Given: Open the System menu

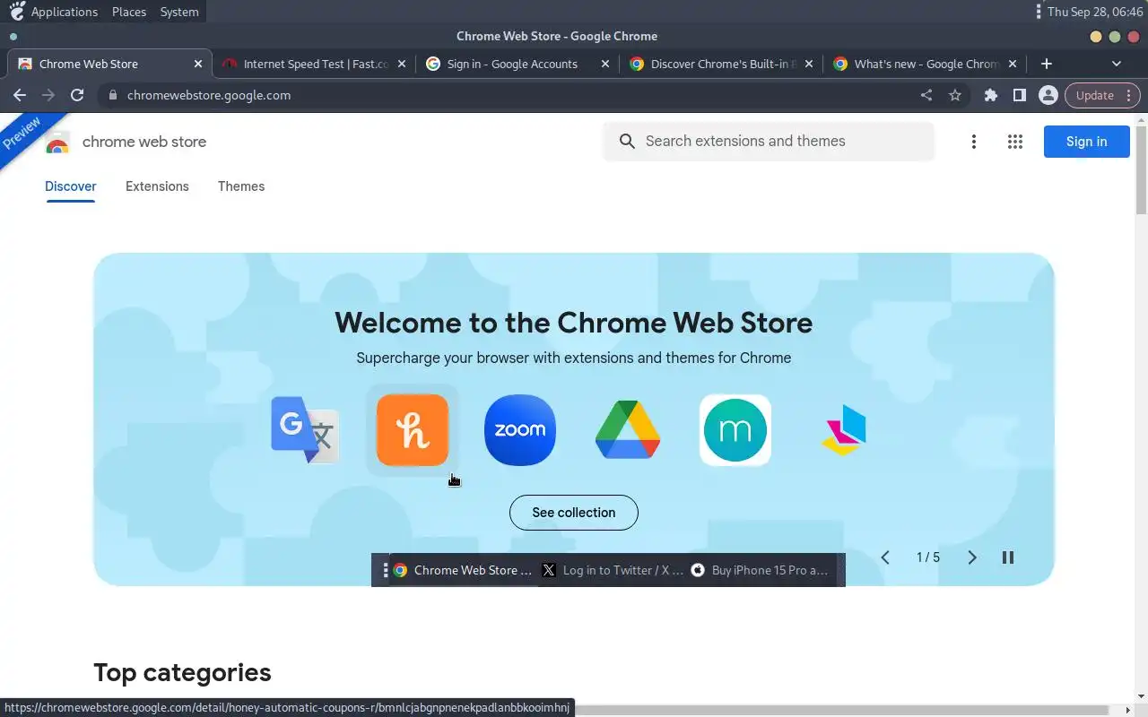Looking at the screenshot, I should pos(179,12).
